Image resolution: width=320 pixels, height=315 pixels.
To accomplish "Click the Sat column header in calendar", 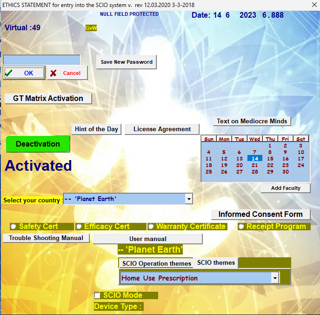I will click(301, 139).
